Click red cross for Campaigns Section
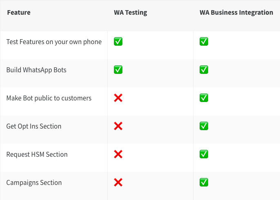Image resolution: width=280 pixels, height=200 pixels. click(118, 182)
